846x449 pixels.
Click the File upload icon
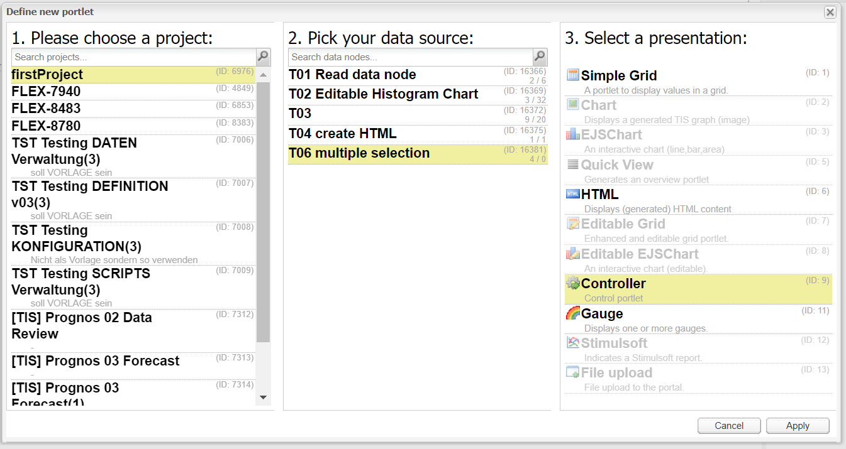(x=573, y=372)
